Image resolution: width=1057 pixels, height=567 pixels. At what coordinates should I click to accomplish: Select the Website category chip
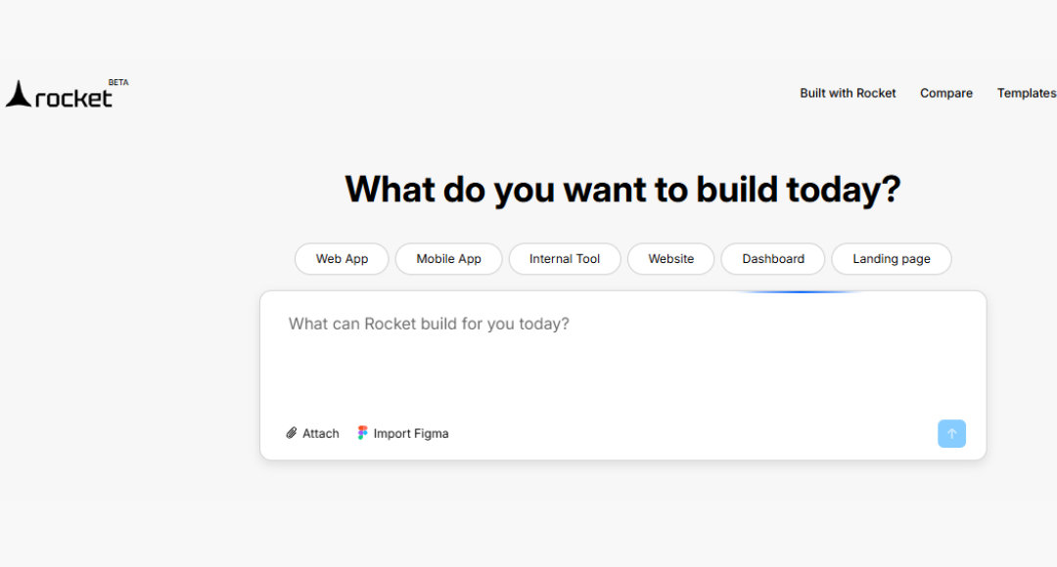coord(670,259)
